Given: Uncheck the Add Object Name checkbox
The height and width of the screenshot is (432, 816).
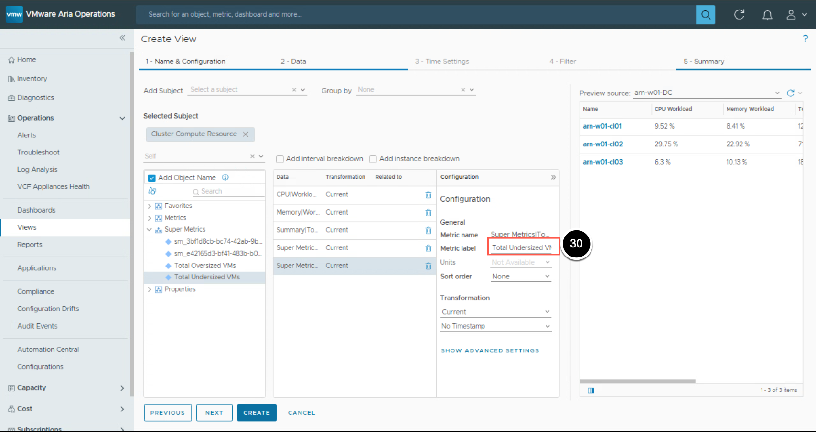Looking at the screenshot, I should (x=152, y=178).
